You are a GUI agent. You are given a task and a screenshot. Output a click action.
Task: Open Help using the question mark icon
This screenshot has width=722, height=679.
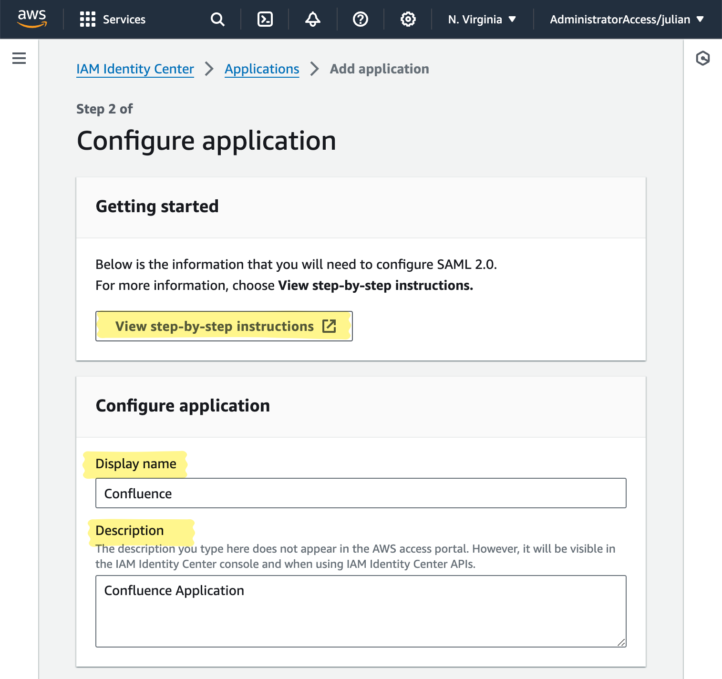(x=360, y=19)
